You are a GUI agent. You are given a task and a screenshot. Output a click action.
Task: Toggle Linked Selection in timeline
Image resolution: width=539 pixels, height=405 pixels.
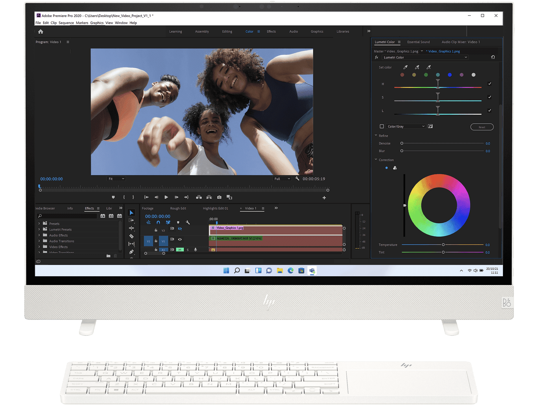(168, 223)
